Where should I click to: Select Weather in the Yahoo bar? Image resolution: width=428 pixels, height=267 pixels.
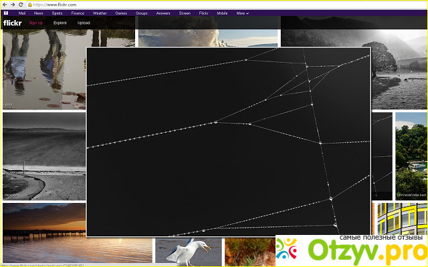(x=99, y=13)
